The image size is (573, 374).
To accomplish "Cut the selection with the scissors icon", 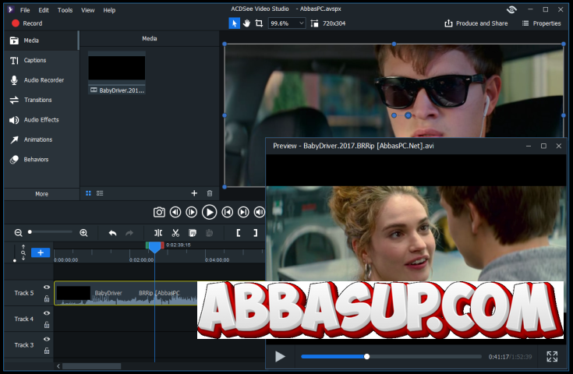I will (x=175, y=233).
